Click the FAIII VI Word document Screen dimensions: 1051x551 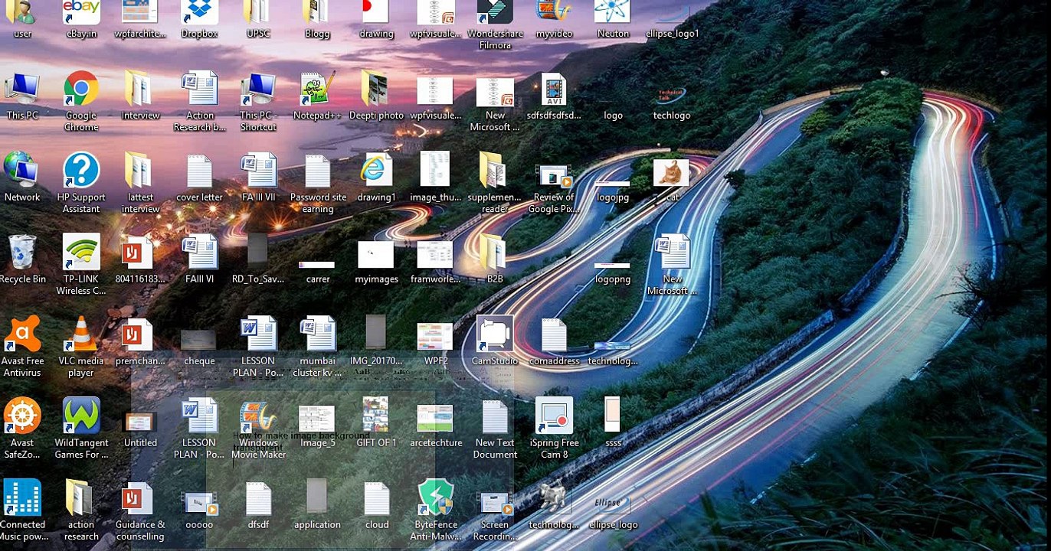click(x=199, y=252)
